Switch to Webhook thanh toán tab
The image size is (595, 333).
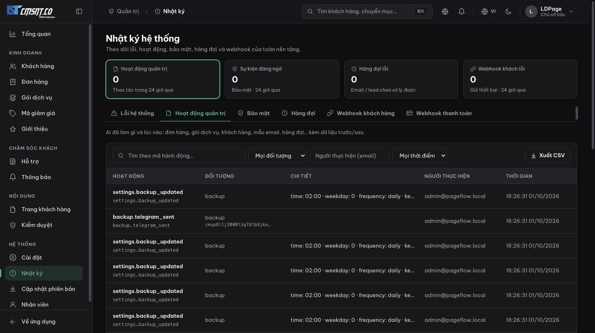point(439,113)
